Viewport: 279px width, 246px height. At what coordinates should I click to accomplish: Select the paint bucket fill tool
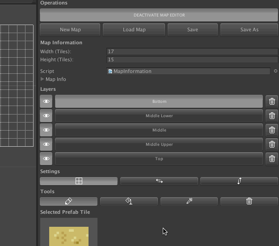coord(129,201)
